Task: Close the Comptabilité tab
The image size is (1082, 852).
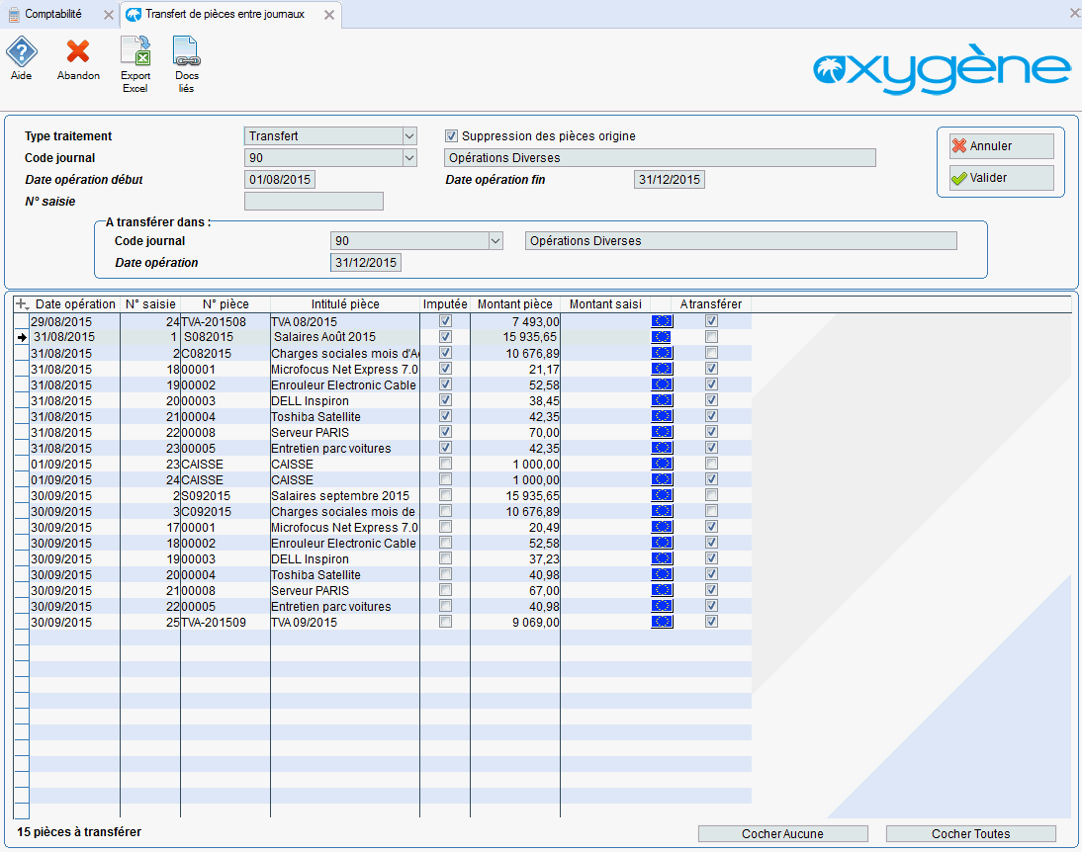Action: pyautogui.click(x=109, y=15)
